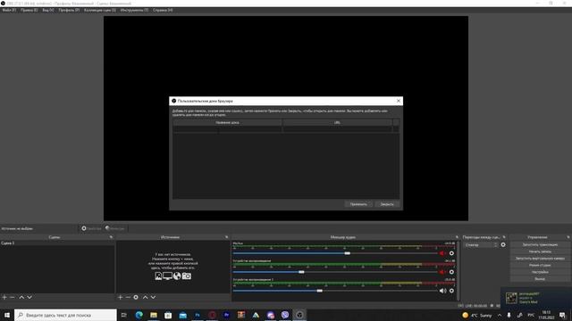This screenshot has width=572, height=321.
Task: Click Режим студии button
Action: [540, 266]
